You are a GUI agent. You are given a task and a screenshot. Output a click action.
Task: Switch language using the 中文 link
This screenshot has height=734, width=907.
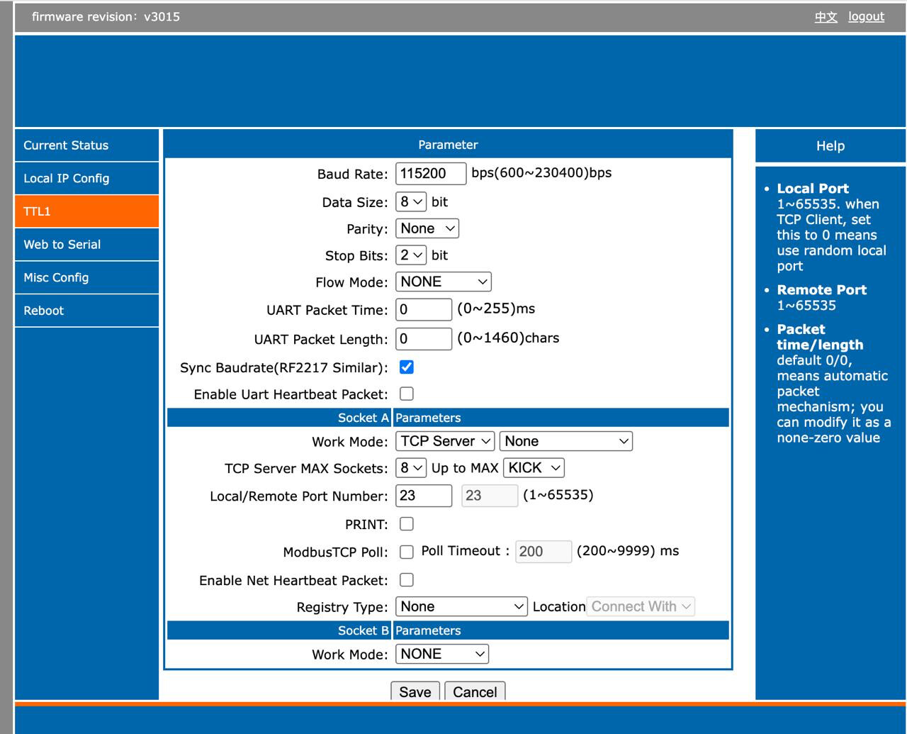pyautogui.click(x=826, y=16)
